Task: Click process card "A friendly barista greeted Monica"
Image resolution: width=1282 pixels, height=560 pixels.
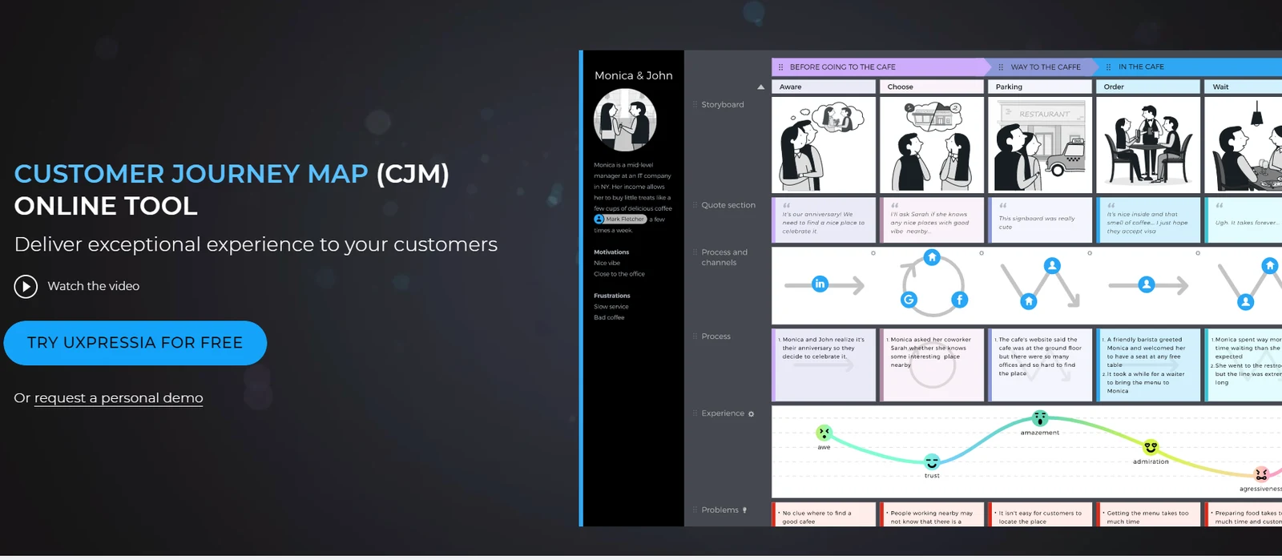Action: pyautogui.click(x=1148, y=365)
